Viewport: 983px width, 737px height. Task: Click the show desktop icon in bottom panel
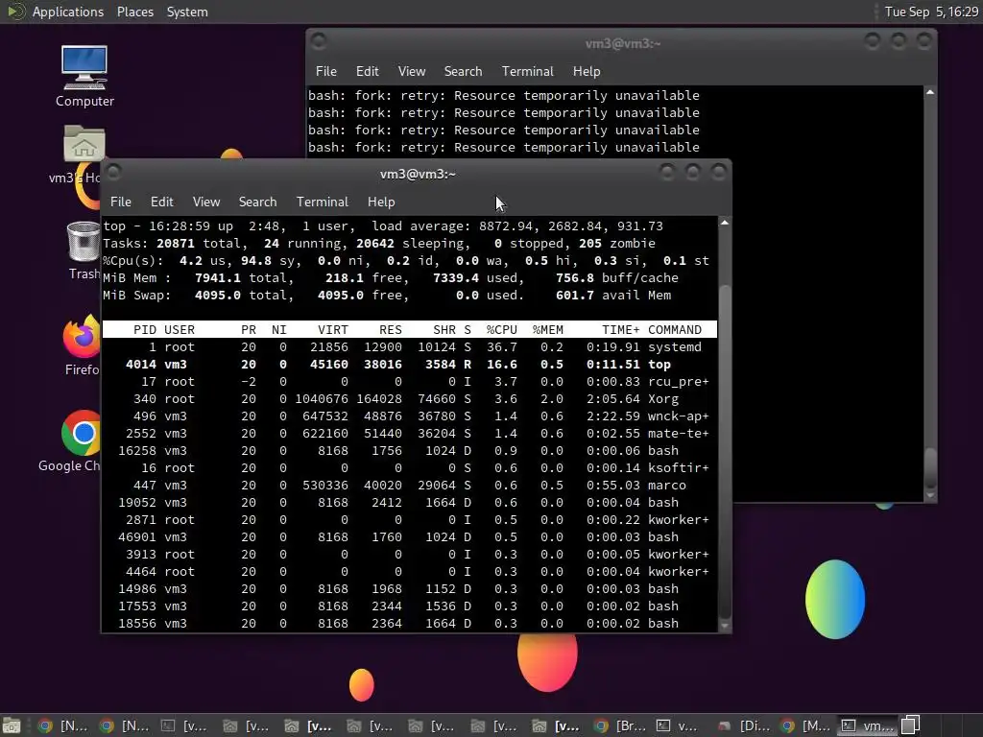[12, 725]
